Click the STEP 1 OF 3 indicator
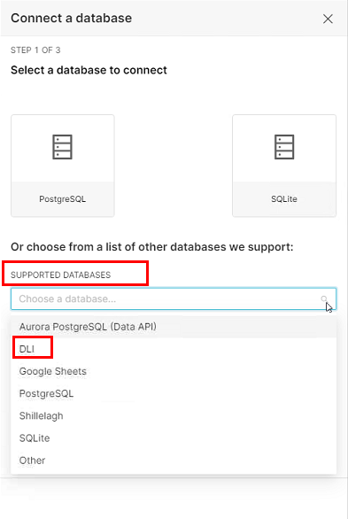348x519 pixels. (35, 50)
